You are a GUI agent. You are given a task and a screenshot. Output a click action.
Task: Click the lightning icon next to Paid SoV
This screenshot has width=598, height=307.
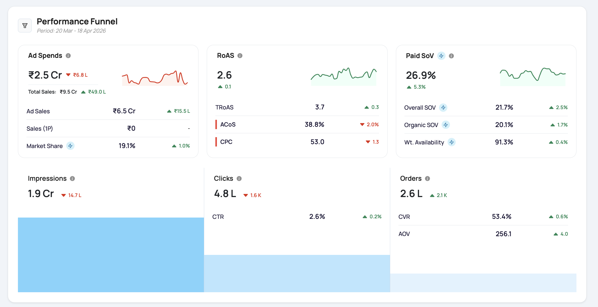tap(441, 56)
